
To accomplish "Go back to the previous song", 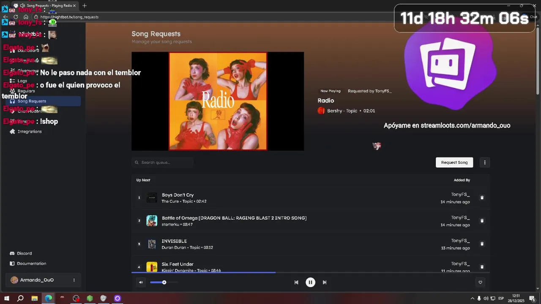I will click(296, 282).
